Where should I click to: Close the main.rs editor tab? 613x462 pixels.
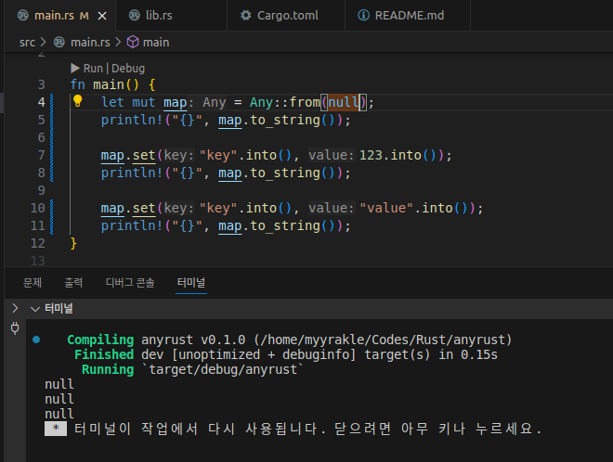point(100,16)
